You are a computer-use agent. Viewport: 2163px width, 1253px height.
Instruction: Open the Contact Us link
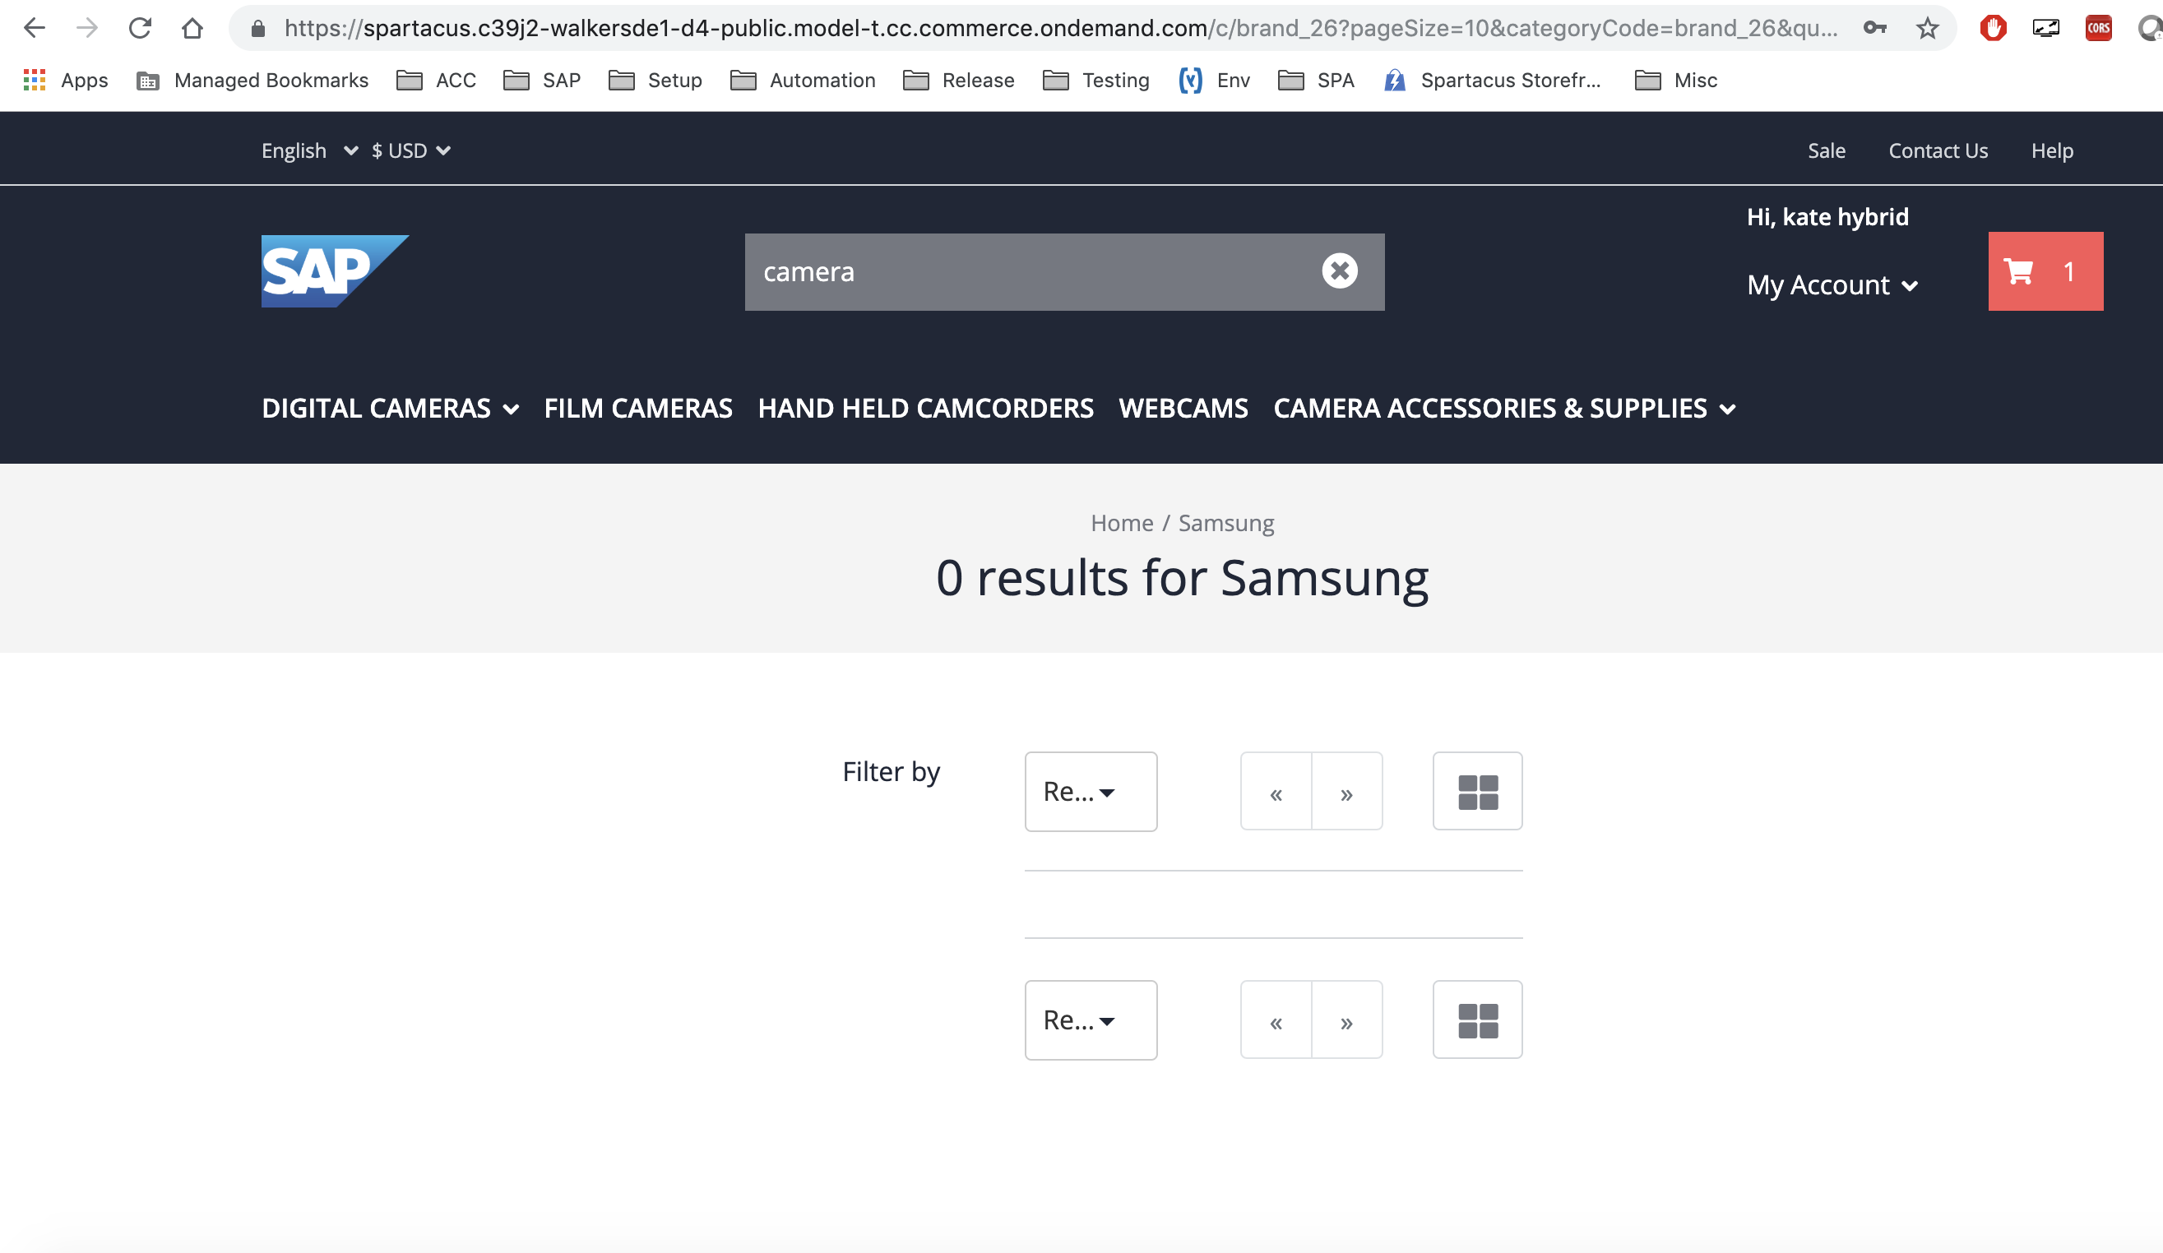[x=1938, y=151]
